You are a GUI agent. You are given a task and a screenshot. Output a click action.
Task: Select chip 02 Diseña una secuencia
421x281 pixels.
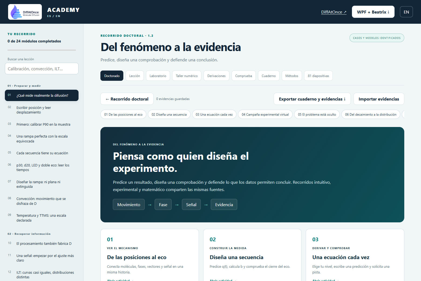pos(169,114)
